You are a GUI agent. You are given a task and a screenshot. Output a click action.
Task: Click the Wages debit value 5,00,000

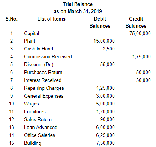click(x=105, y=104)
